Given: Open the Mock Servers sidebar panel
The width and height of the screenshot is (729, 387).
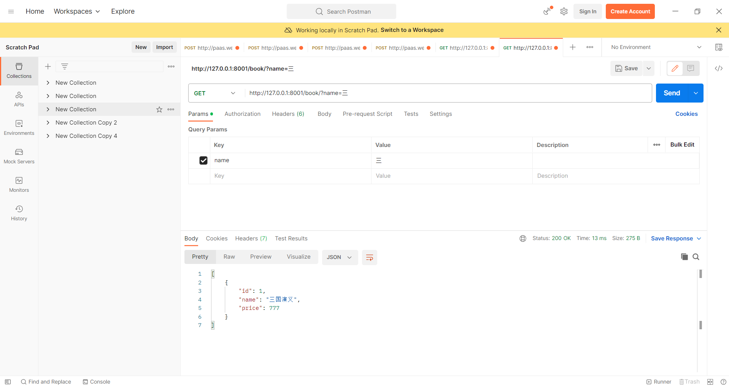Looking at the screenshot, I should [19, 156].
